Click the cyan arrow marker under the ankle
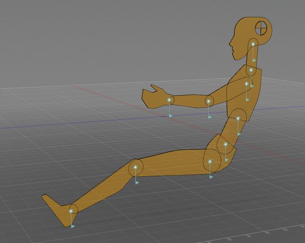This screenshot has height=243, width=305. click(73, 226)
